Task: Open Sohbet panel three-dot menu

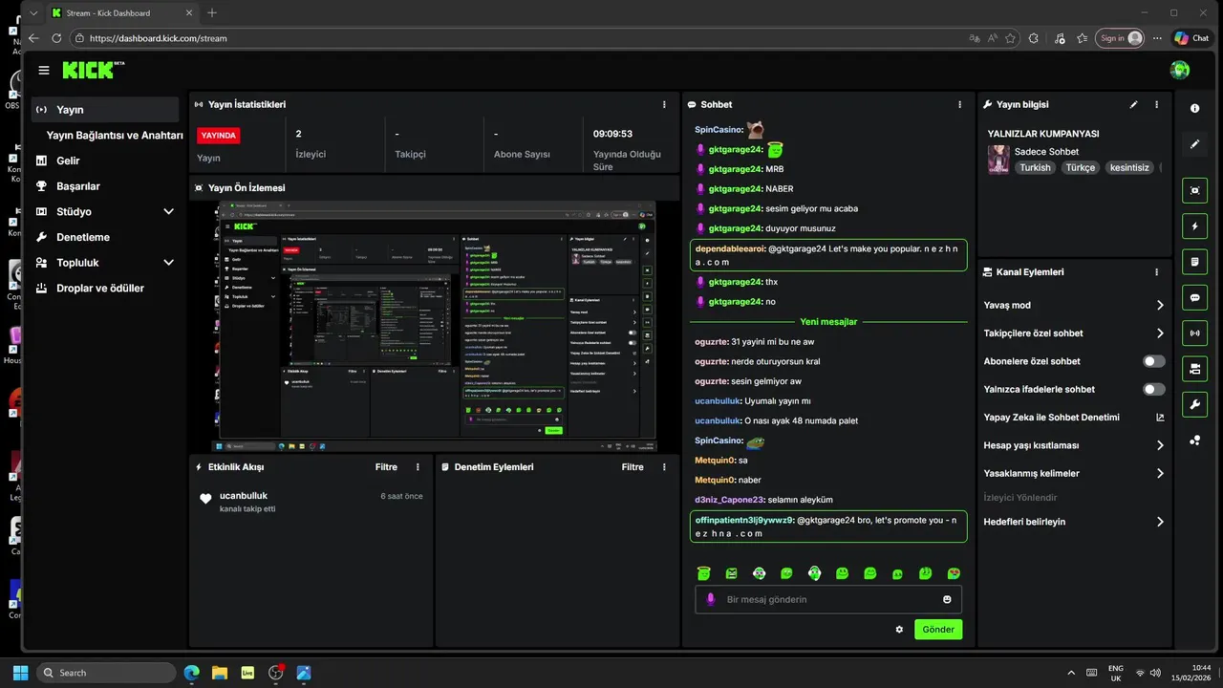Action: [x=959, y=104]
